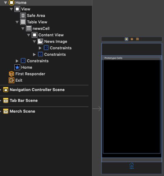
Task: Select the Table View row label
Action: click(x=37, y=22)
